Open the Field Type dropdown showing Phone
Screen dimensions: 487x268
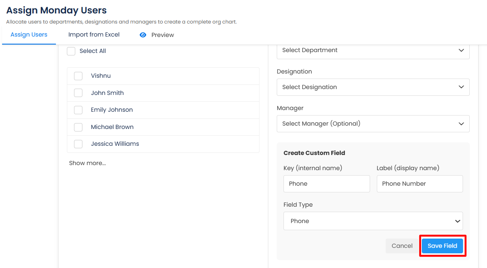click(373, 221)
